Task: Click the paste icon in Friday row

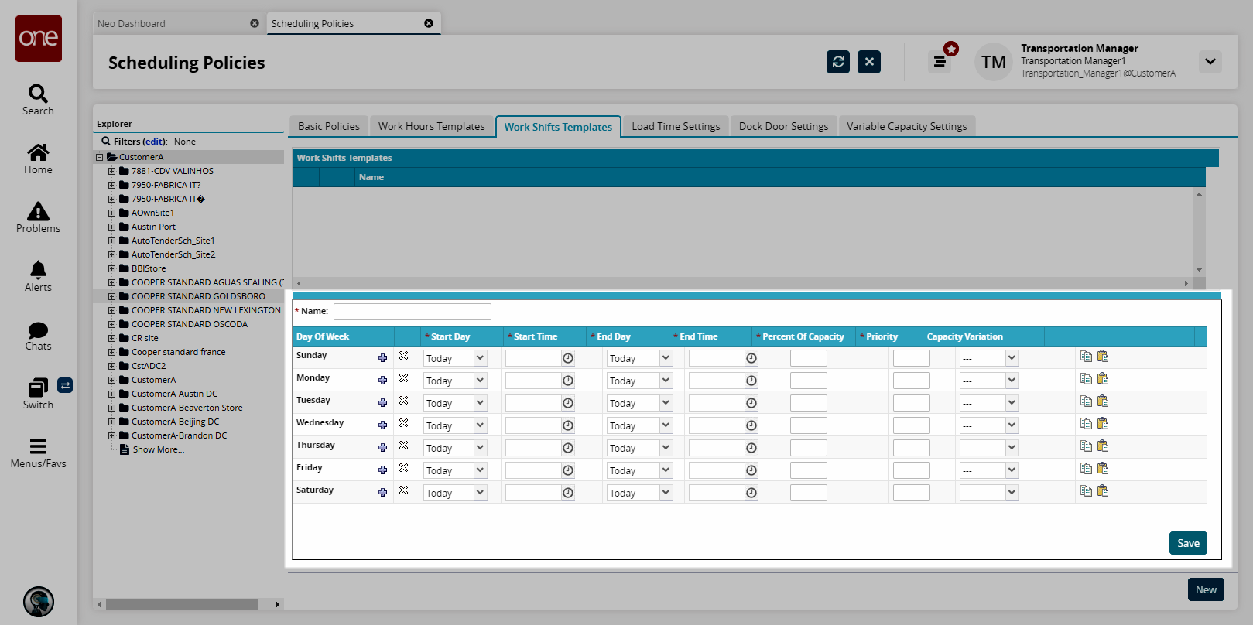Action: tap(1103, 469)
